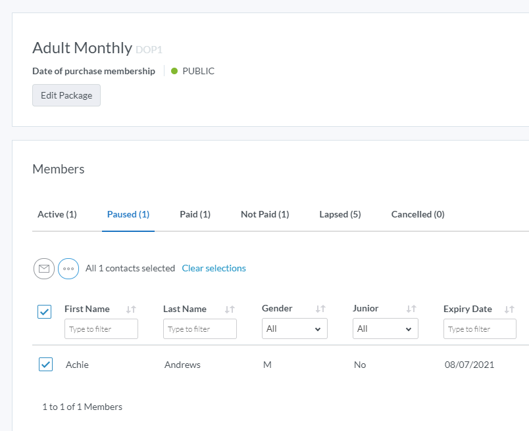Uncheck the Achie Andrews row checkbox

(x=45, y=365)
